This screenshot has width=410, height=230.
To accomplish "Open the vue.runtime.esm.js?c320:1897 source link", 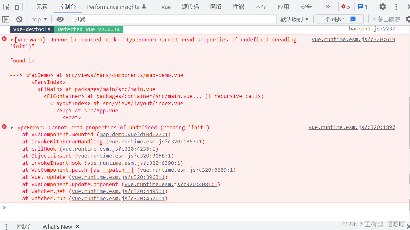I will [x=352, y=127].
